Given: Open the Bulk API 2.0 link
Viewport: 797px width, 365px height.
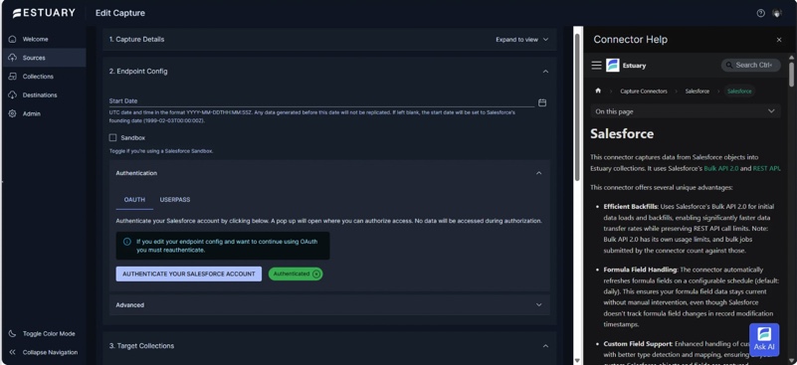Looking at the screenshot, I should (x=722, y=168).
